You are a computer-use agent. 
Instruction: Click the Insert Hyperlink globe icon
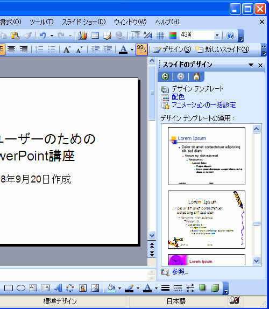point(119,36)
